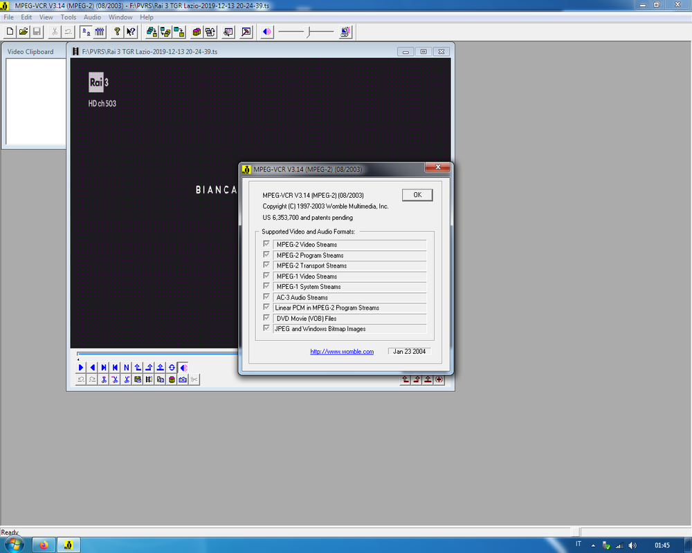
Task: Play backward with the blue left arrow
Action: 92,367
